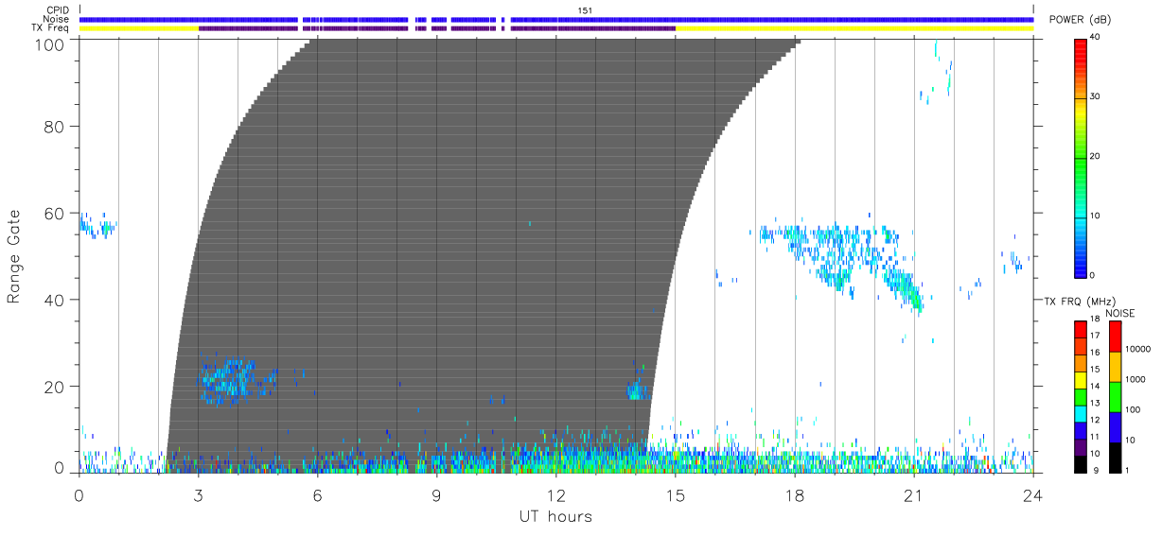The width and height of the screenshot is (1162, 536).
Task: Click UT hour tick label 15
Action: [675, 494]
